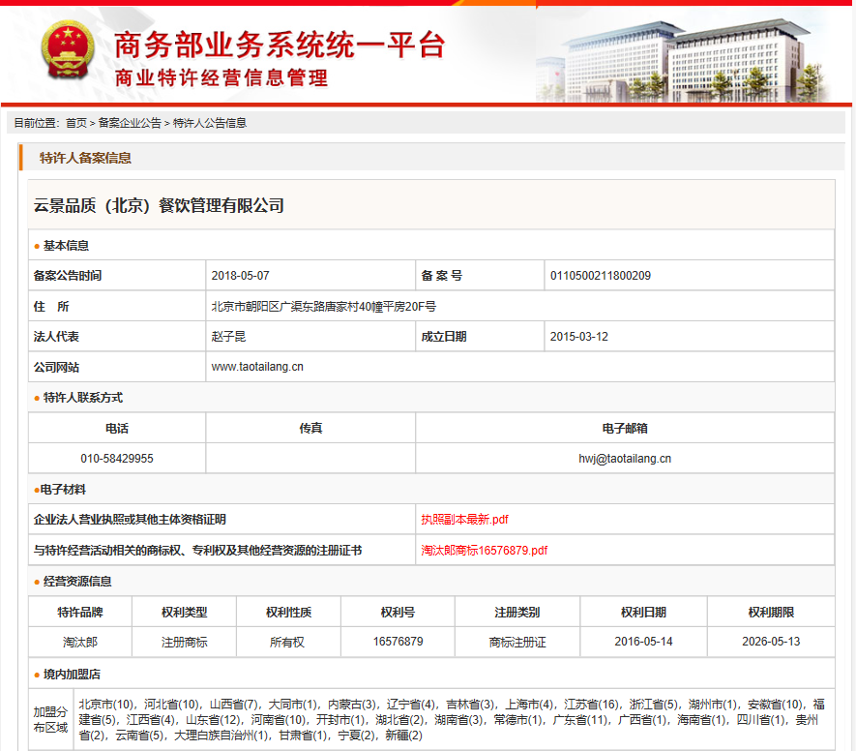Click the 电子邮箱 column header
This screenshot has width=856, height=751.
coord(625,428)
